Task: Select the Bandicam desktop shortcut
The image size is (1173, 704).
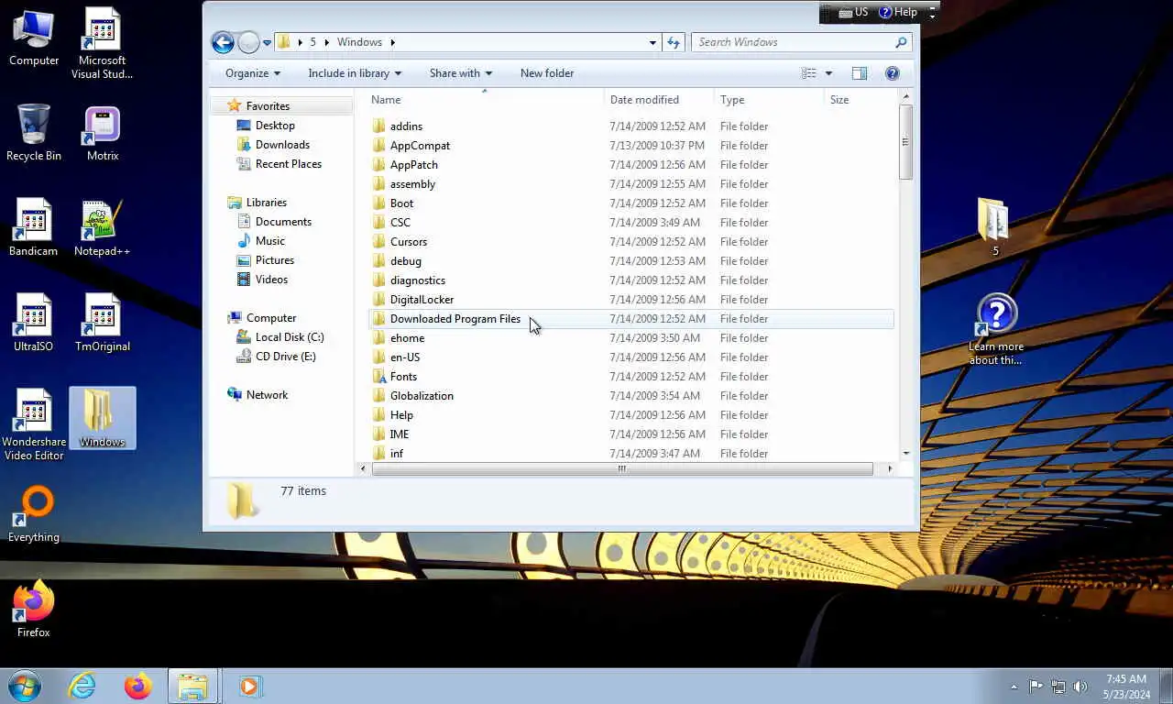Action: click(34, 228)
